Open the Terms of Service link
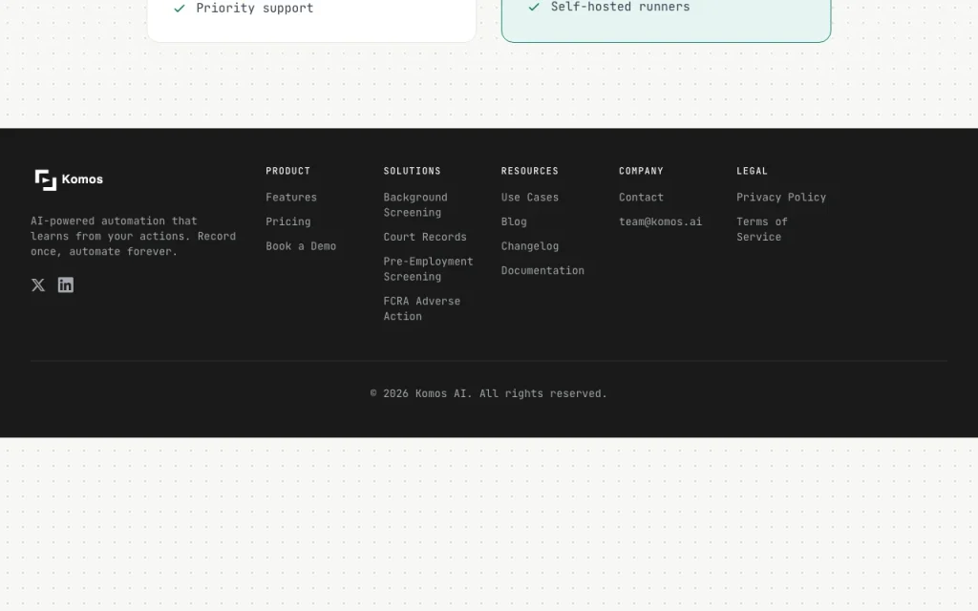Viewport: 978px width, 611px height. (762, 229)
